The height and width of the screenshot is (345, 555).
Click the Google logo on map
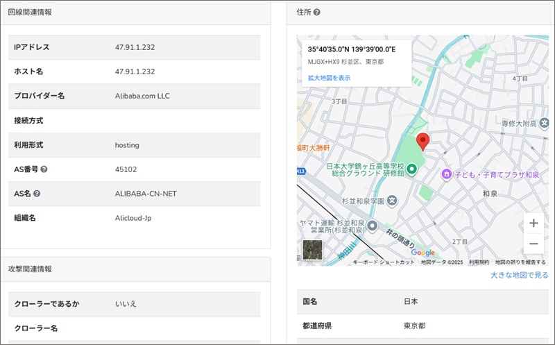point(422,253)
